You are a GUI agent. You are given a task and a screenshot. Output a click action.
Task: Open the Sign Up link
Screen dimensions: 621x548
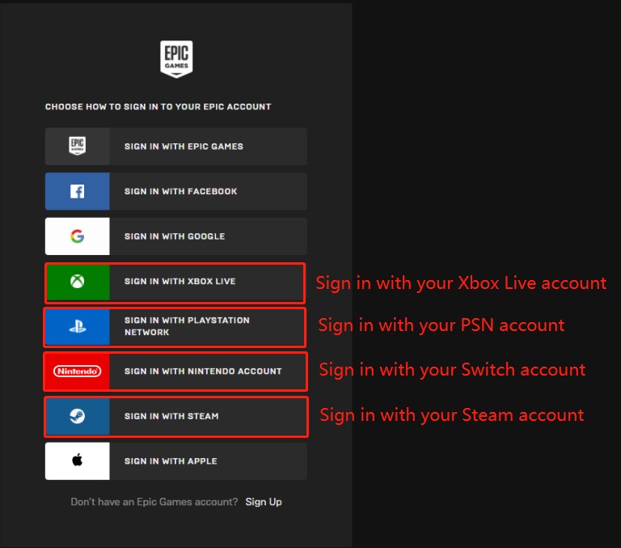point(264,502)
